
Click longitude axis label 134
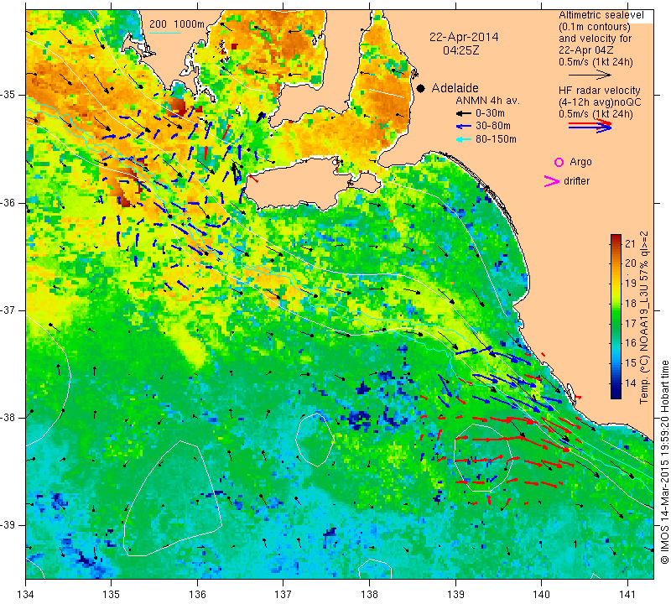[26, 595]
